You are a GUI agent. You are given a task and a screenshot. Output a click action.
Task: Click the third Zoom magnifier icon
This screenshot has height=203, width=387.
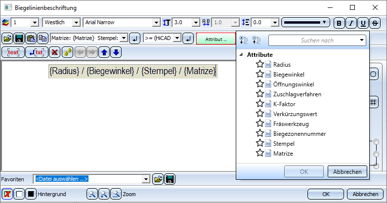116,194
